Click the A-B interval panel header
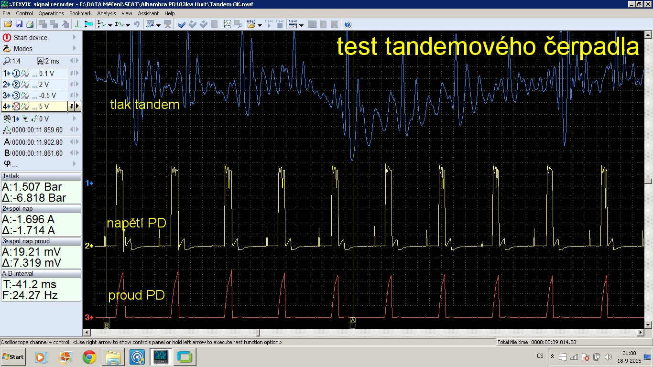Viewport: 653px width, 367px height. [x=41, y=274]
